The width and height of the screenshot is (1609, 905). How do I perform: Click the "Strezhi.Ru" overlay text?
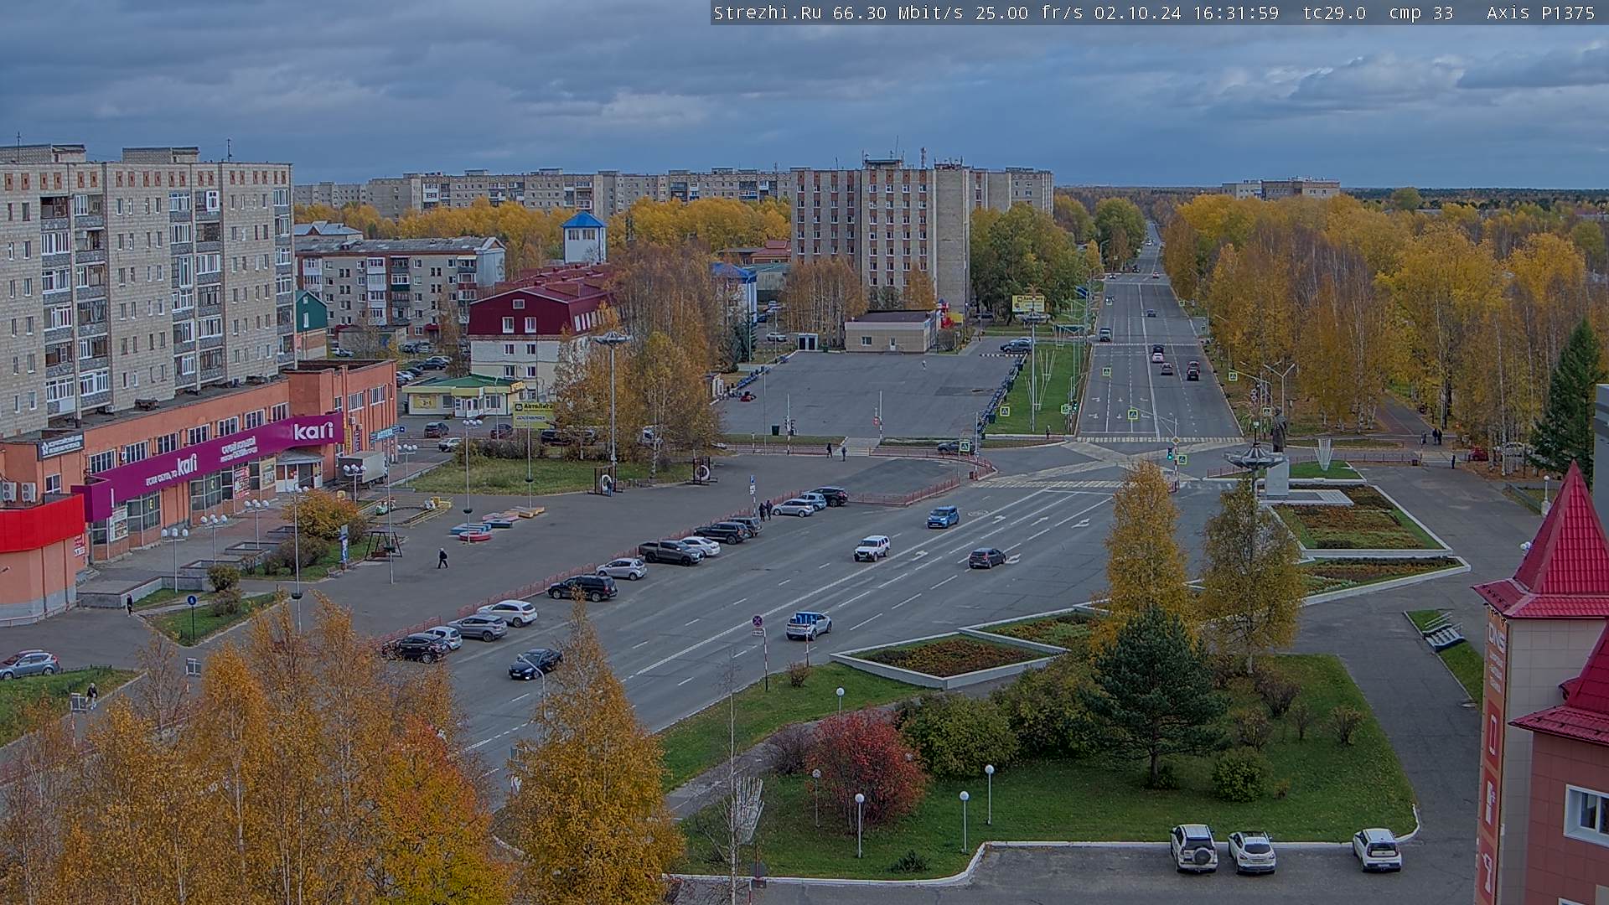(768, 13)
